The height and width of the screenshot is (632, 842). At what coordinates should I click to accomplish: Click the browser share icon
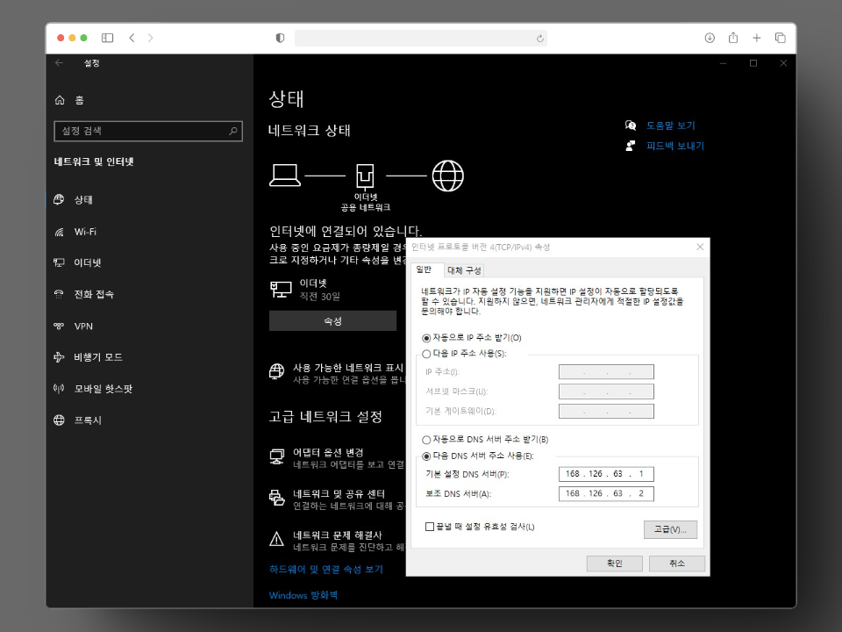(x=733, y=38)
